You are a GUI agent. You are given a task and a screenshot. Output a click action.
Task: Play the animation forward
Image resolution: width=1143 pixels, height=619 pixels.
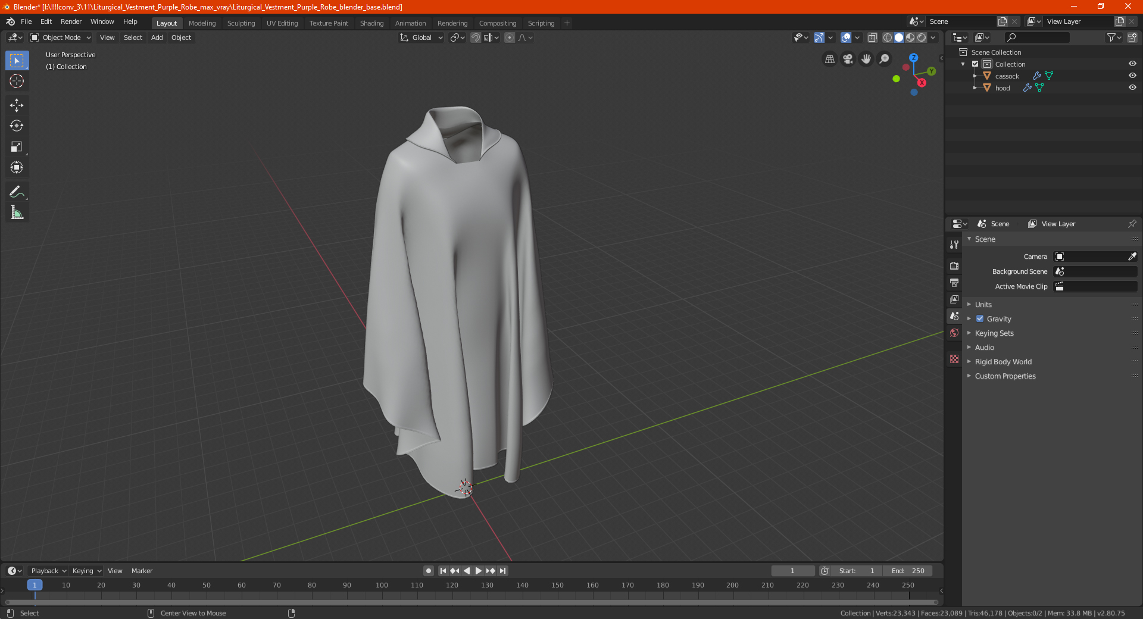pyautogui.click(x=478, y=571)
